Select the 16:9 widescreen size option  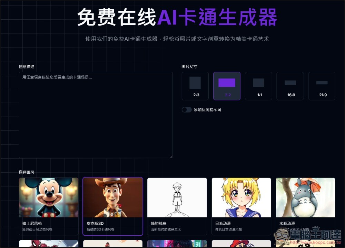coord(290,86)
